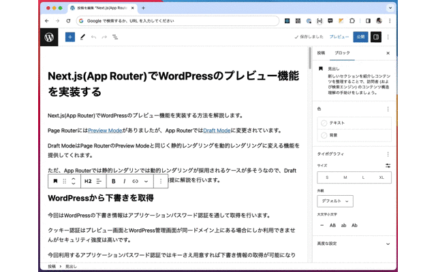Screen dimensions: 436x272
Task: Set text color swatch
Action: coord(354,123)
